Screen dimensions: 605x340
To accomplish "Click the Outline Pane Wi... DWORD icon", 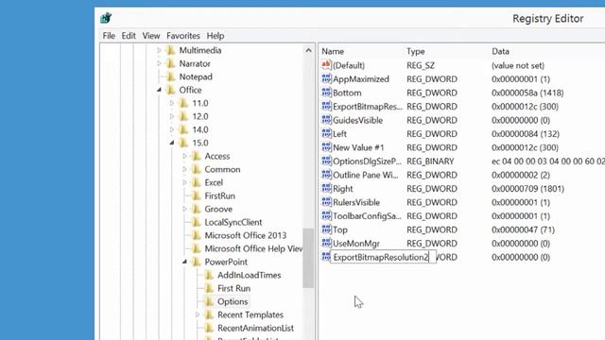I will (326, 175).
